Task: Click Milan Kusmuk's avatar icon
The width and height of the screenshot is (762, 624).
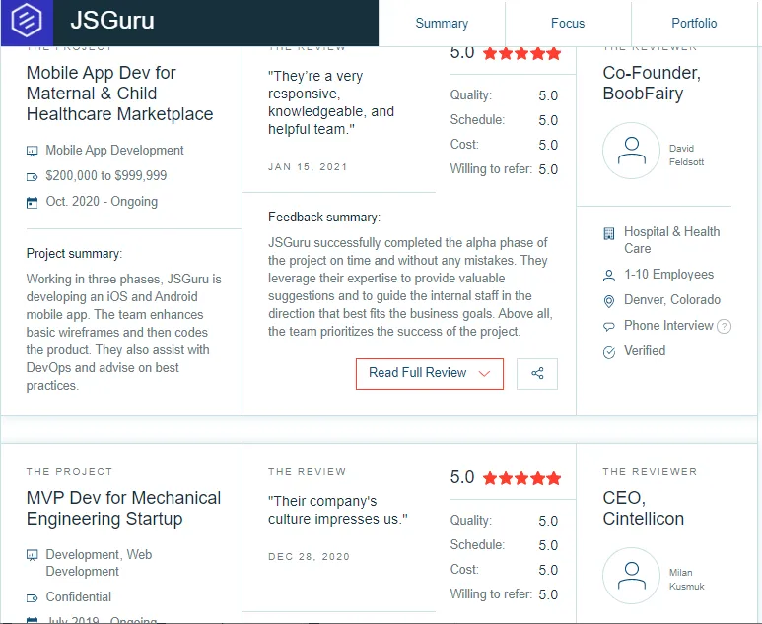Action: pyautogui.click(x=631, y=576)
